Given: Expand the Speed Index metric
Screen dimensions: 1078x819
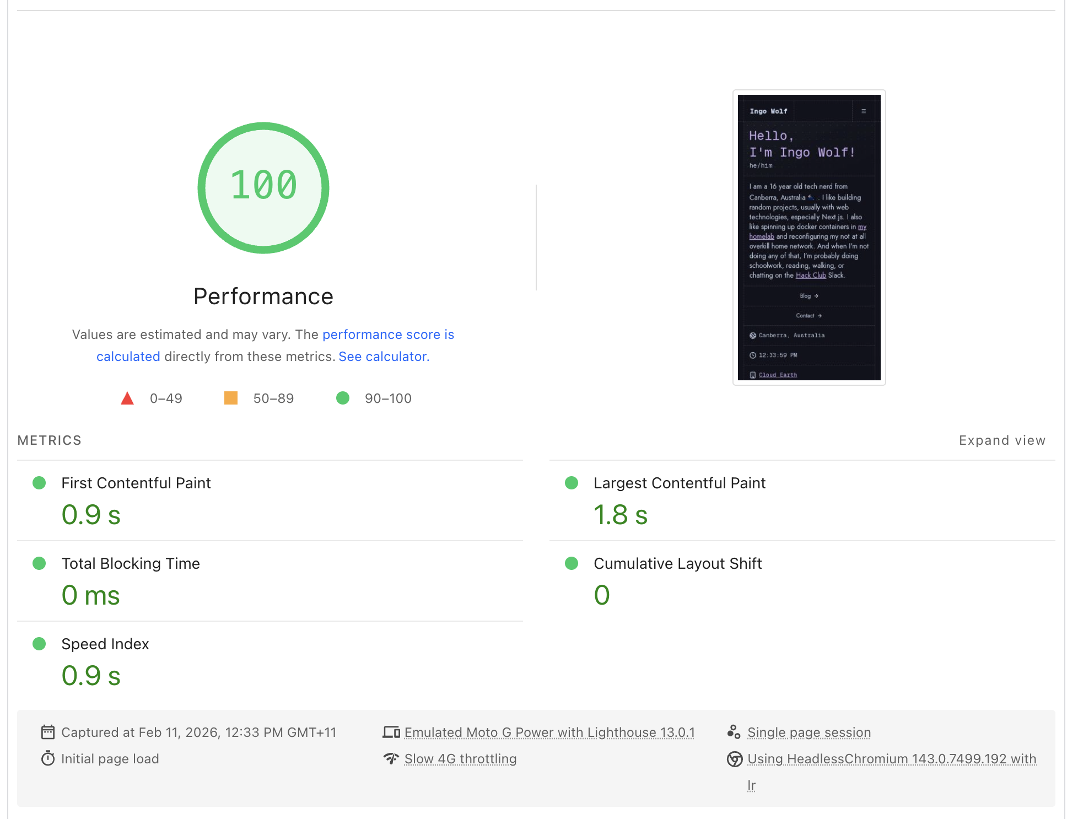Looking at the screenshot, I should [105, 644].
